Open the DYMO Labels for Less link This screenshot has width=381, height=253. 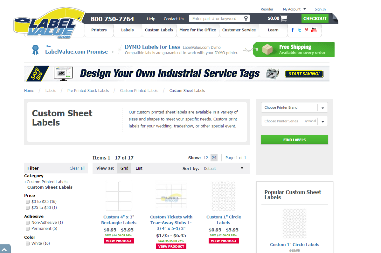[x=152, y=47]
